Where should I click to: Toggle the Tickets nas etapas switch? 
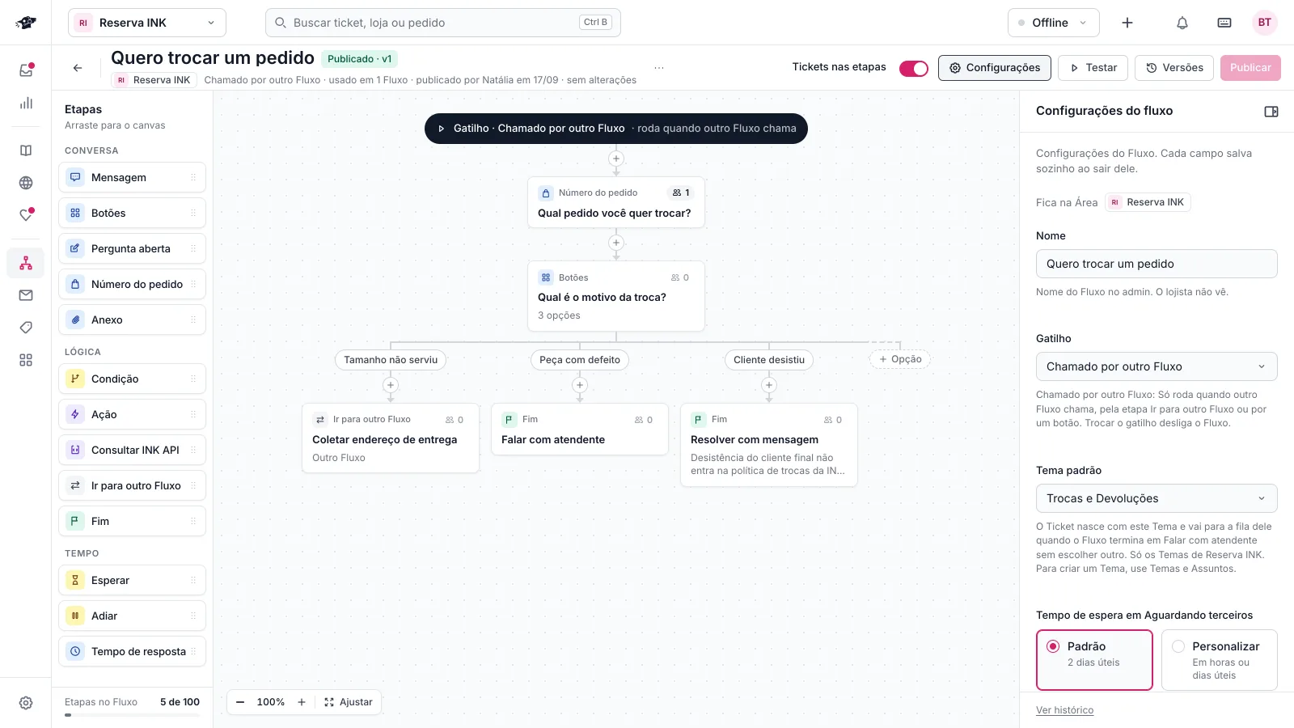[x=914, y=68]
